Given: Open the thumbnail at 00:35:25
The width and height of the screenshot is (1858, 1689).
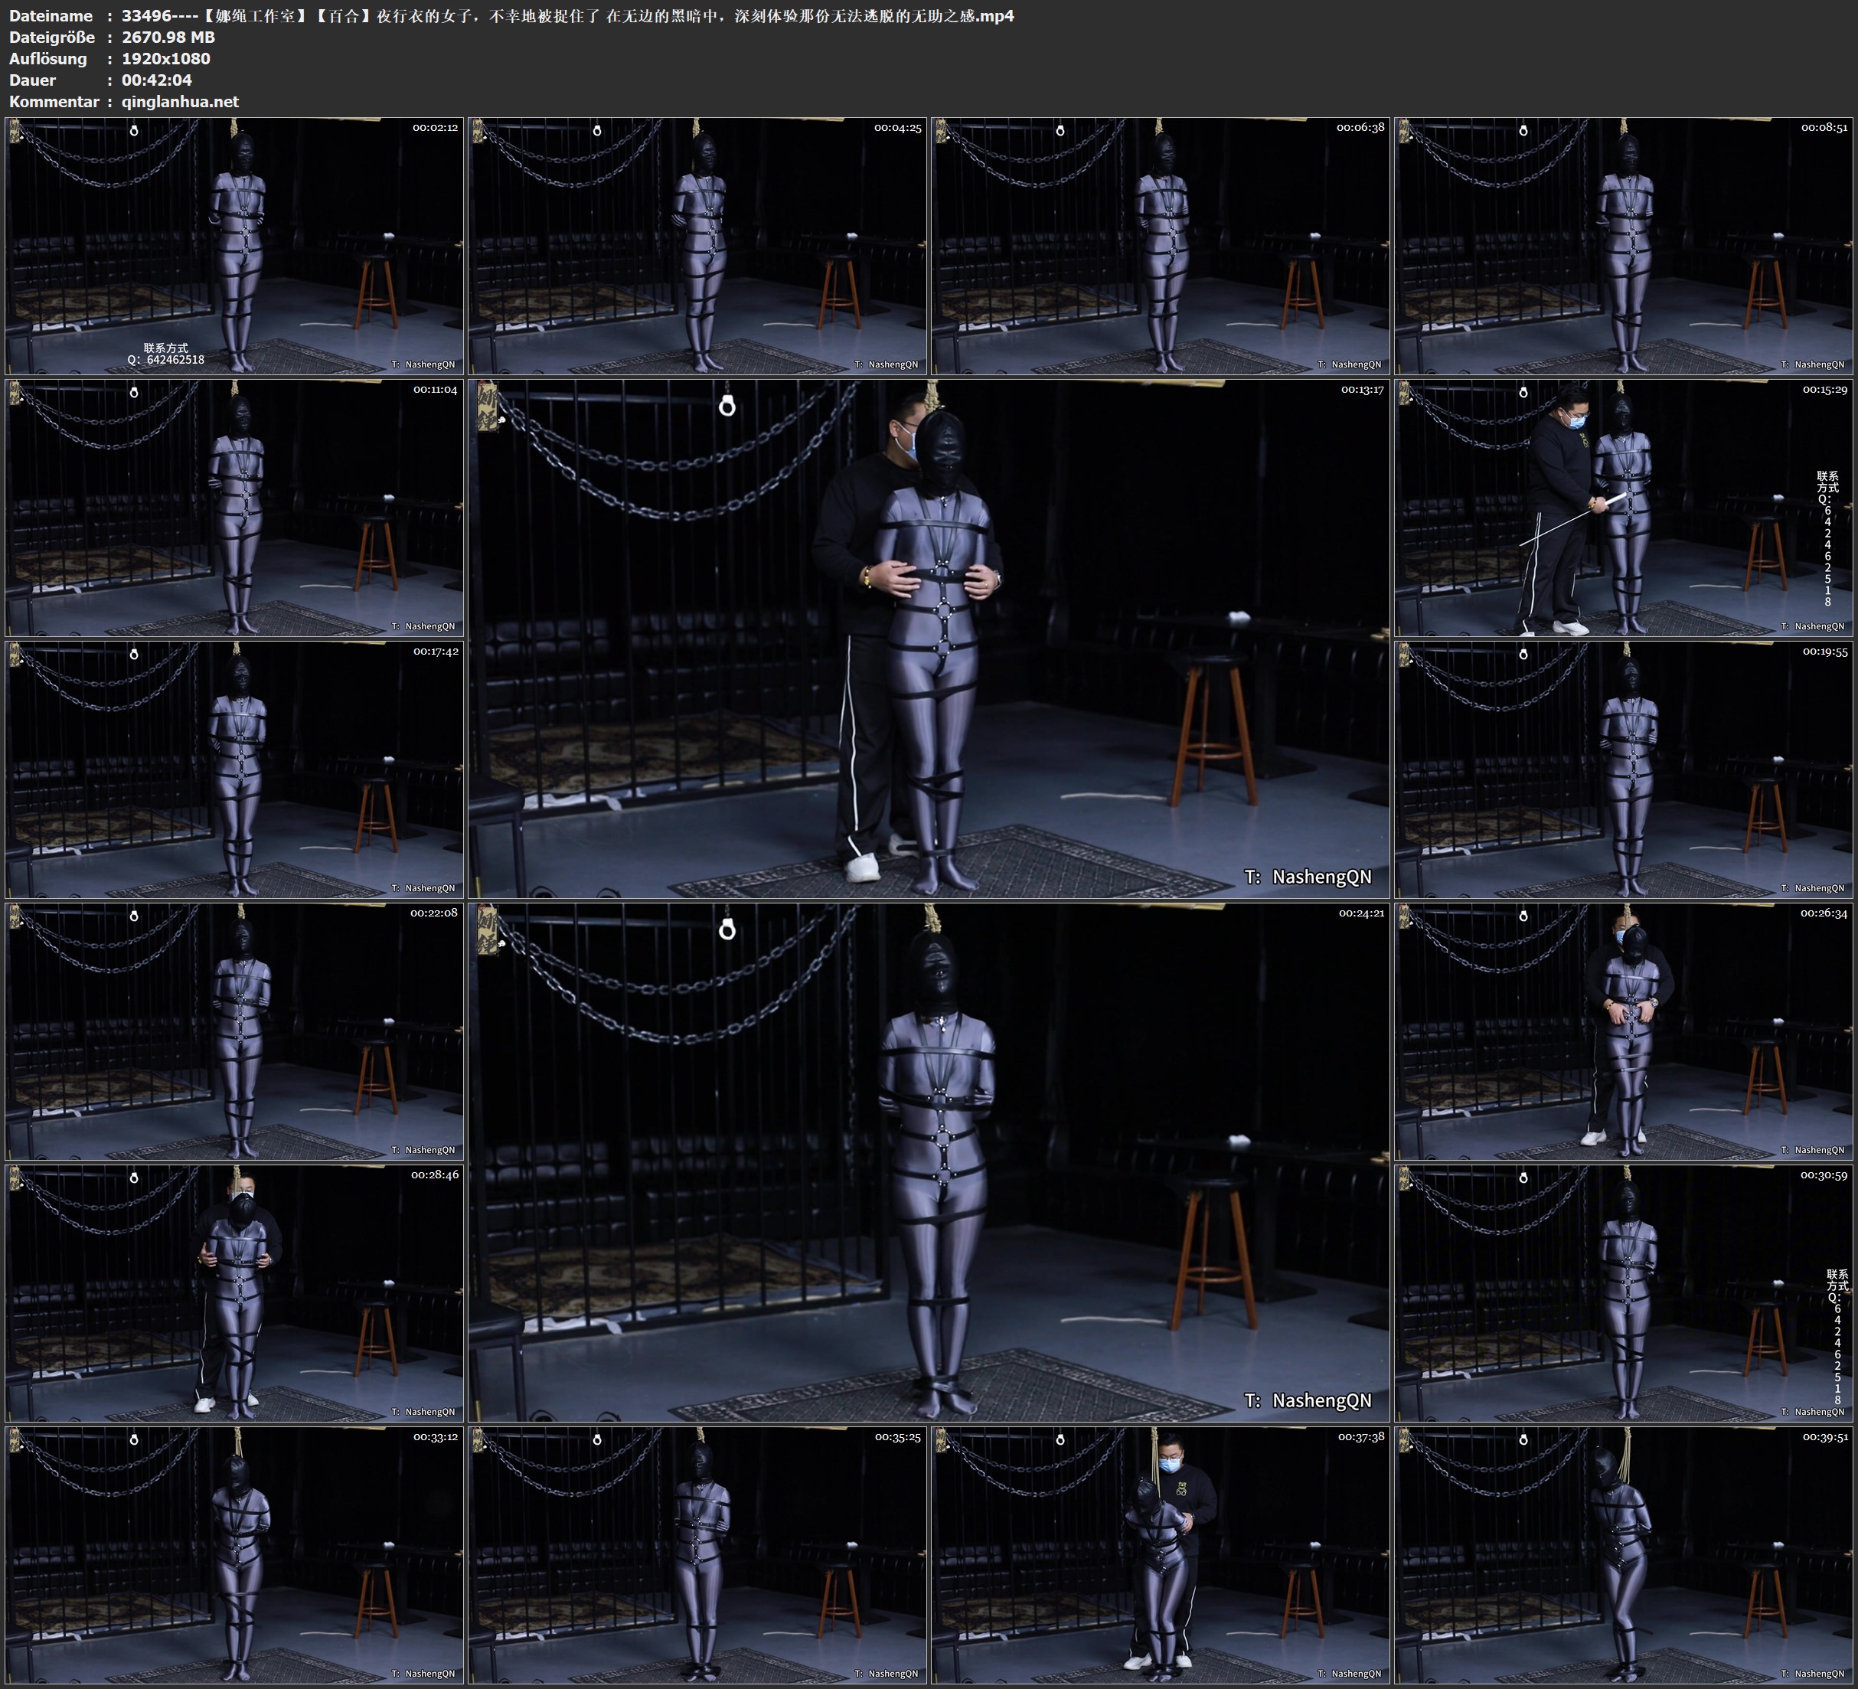Looking at the screenshot, I should pos(697,1555).
